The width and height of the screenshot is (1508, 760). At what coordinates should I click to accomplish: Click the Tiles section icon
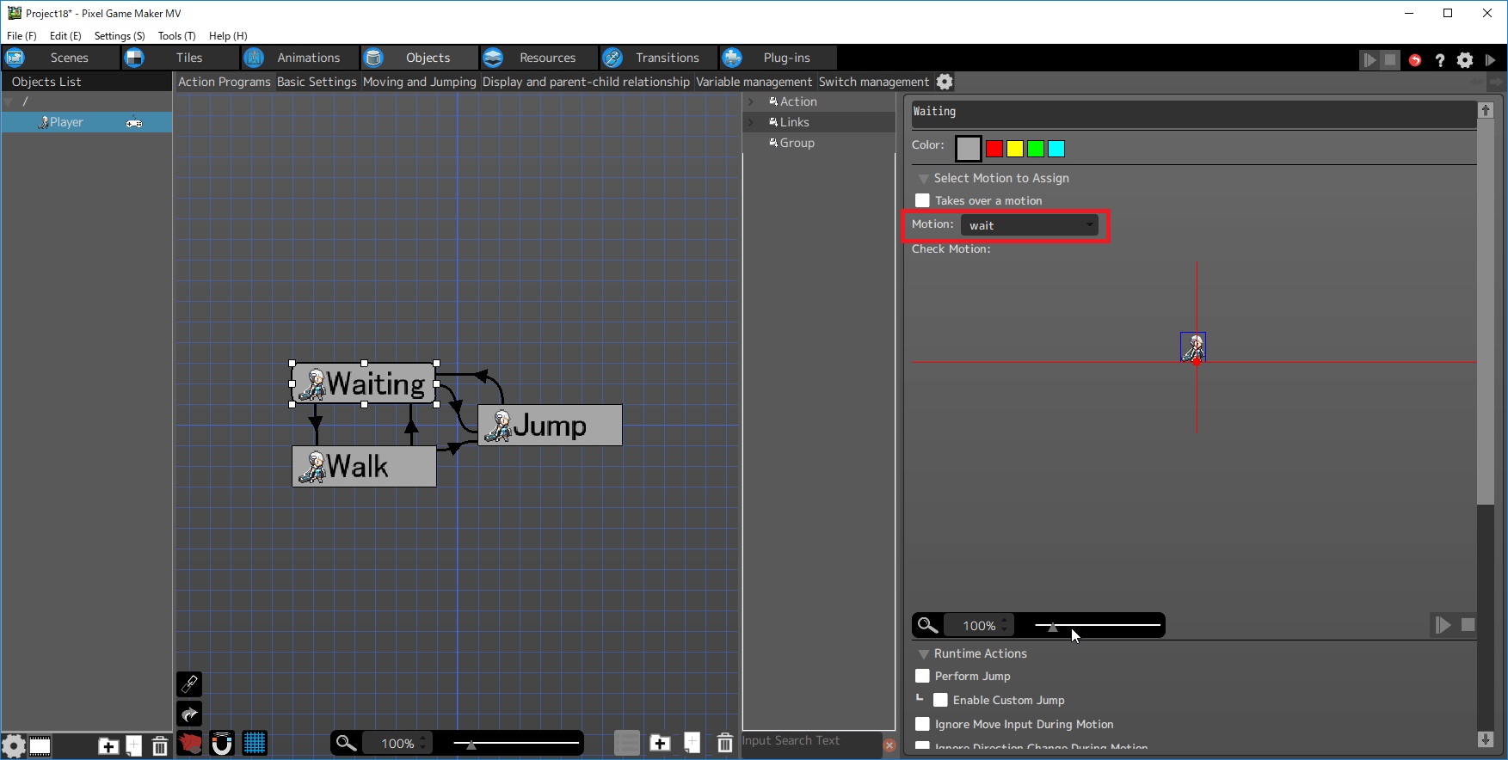[x=134, y=58]
